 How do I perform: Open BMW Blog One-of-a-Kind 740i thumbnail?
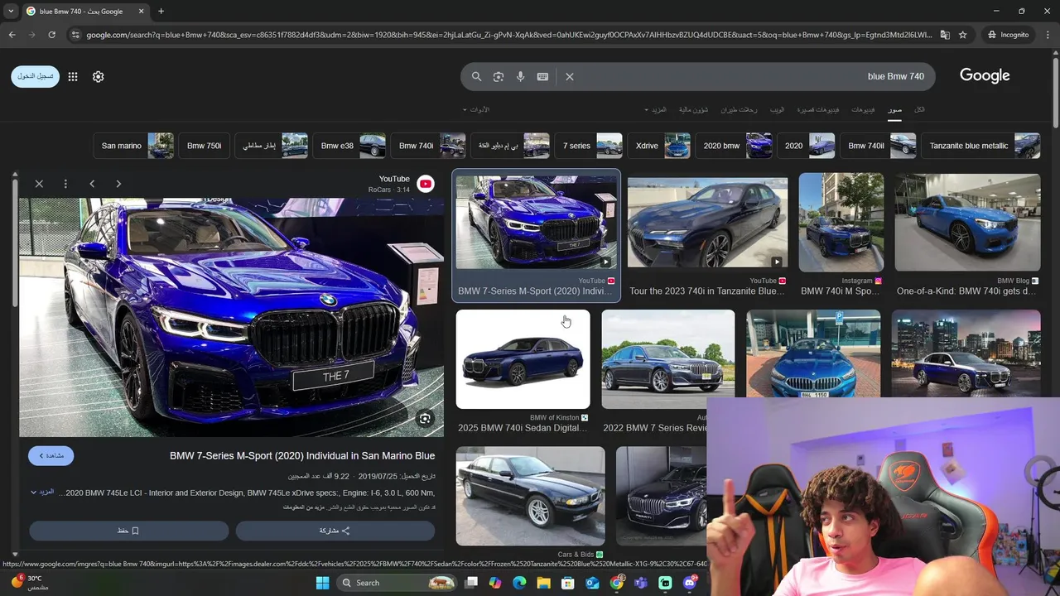coord(967,222)
